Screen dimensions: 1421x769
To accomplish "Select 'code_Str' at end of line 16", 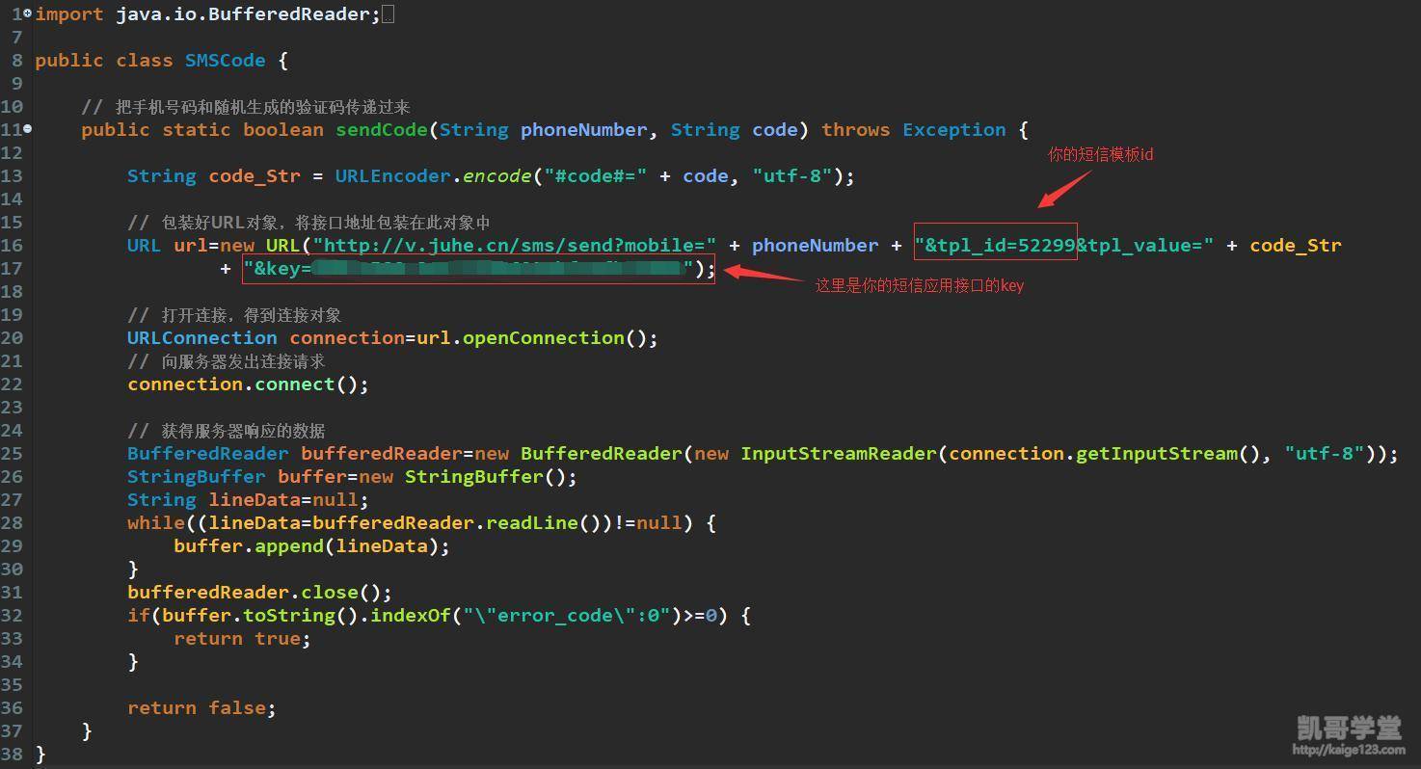I will pyautogui.click(x=1296, y=246).
